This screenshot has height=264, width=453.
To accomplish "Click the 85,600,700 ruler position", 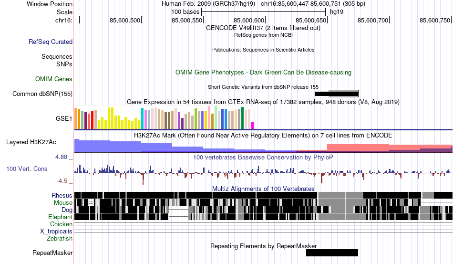I will 373,20.
